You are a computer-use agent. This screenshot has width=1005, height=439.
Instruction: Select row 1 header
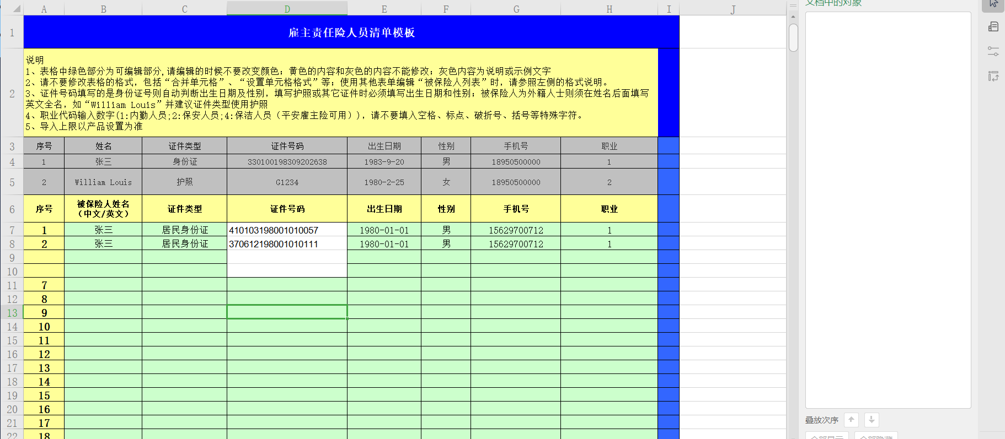pyautogui.click(x=12, y=32)
